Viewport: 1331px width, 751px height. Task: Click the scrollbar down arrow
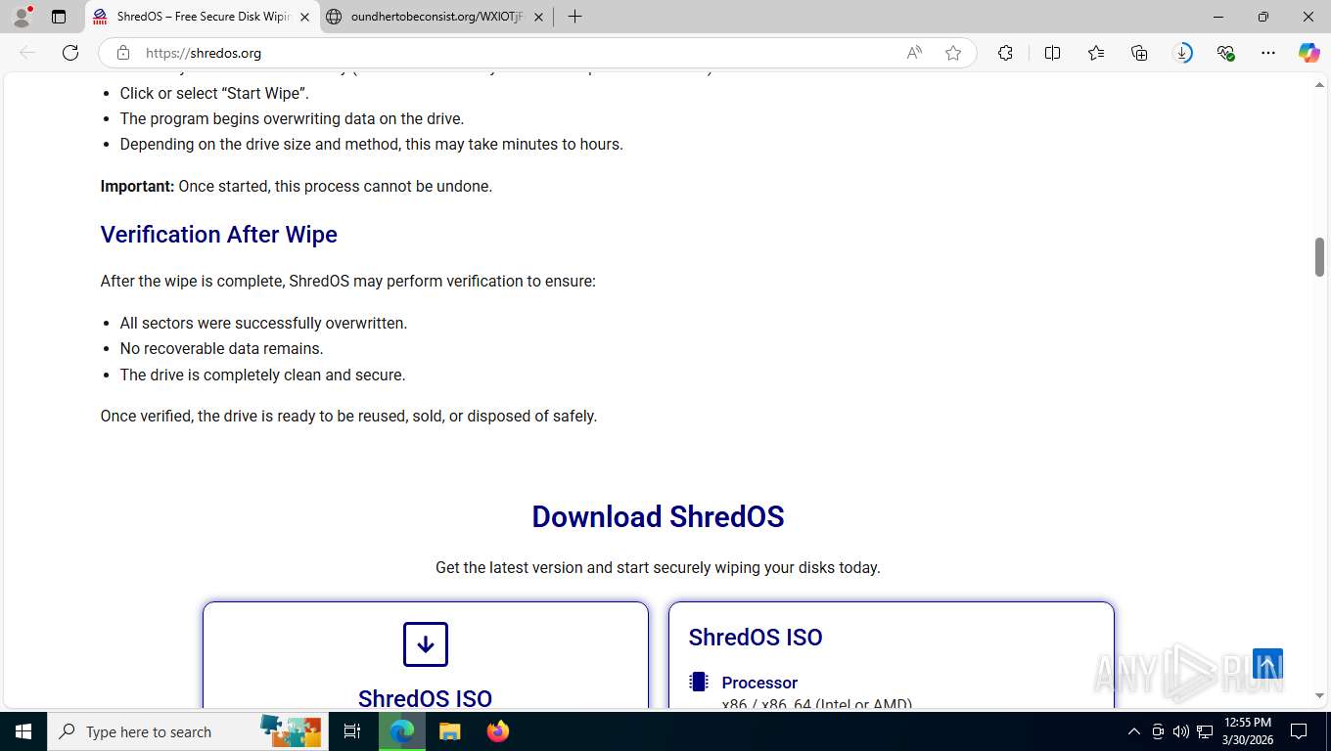point(1319,695)
